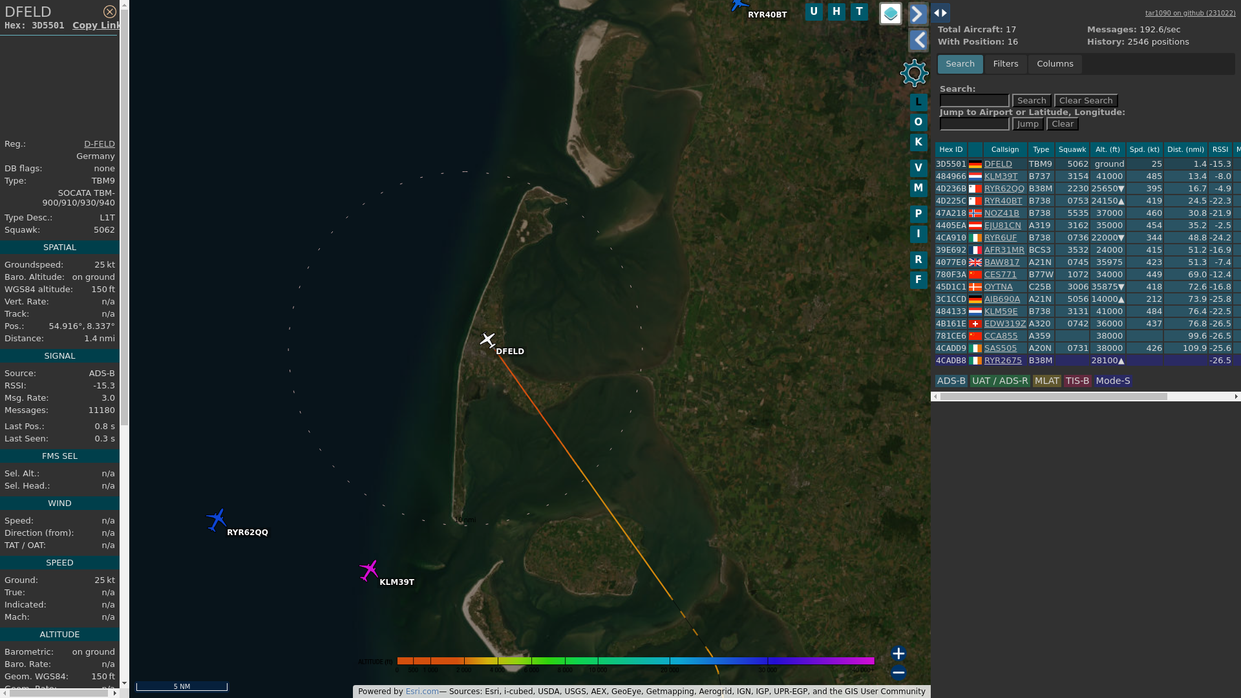Click the F map option button

tap(918, 280)
